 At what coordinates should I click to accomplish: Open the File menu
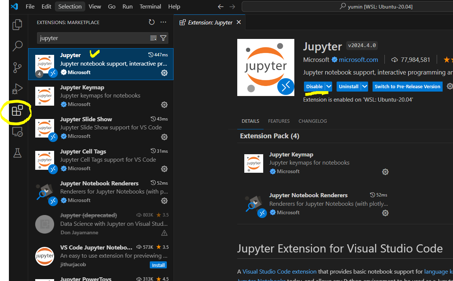pyautogui.click(x=30, y=7)
